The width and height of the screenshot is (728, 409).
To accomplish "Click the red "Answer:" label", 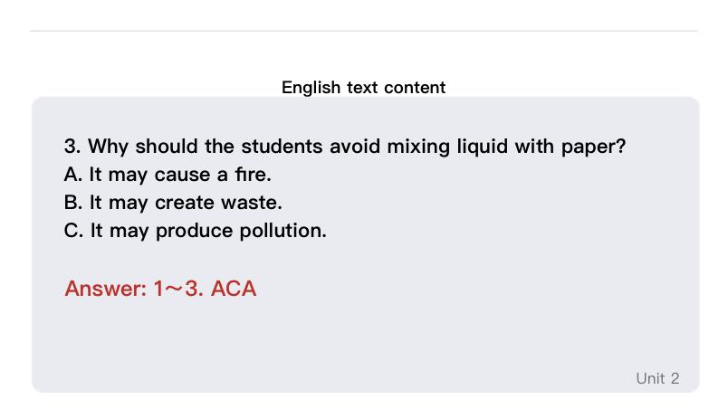I will 105,290.
